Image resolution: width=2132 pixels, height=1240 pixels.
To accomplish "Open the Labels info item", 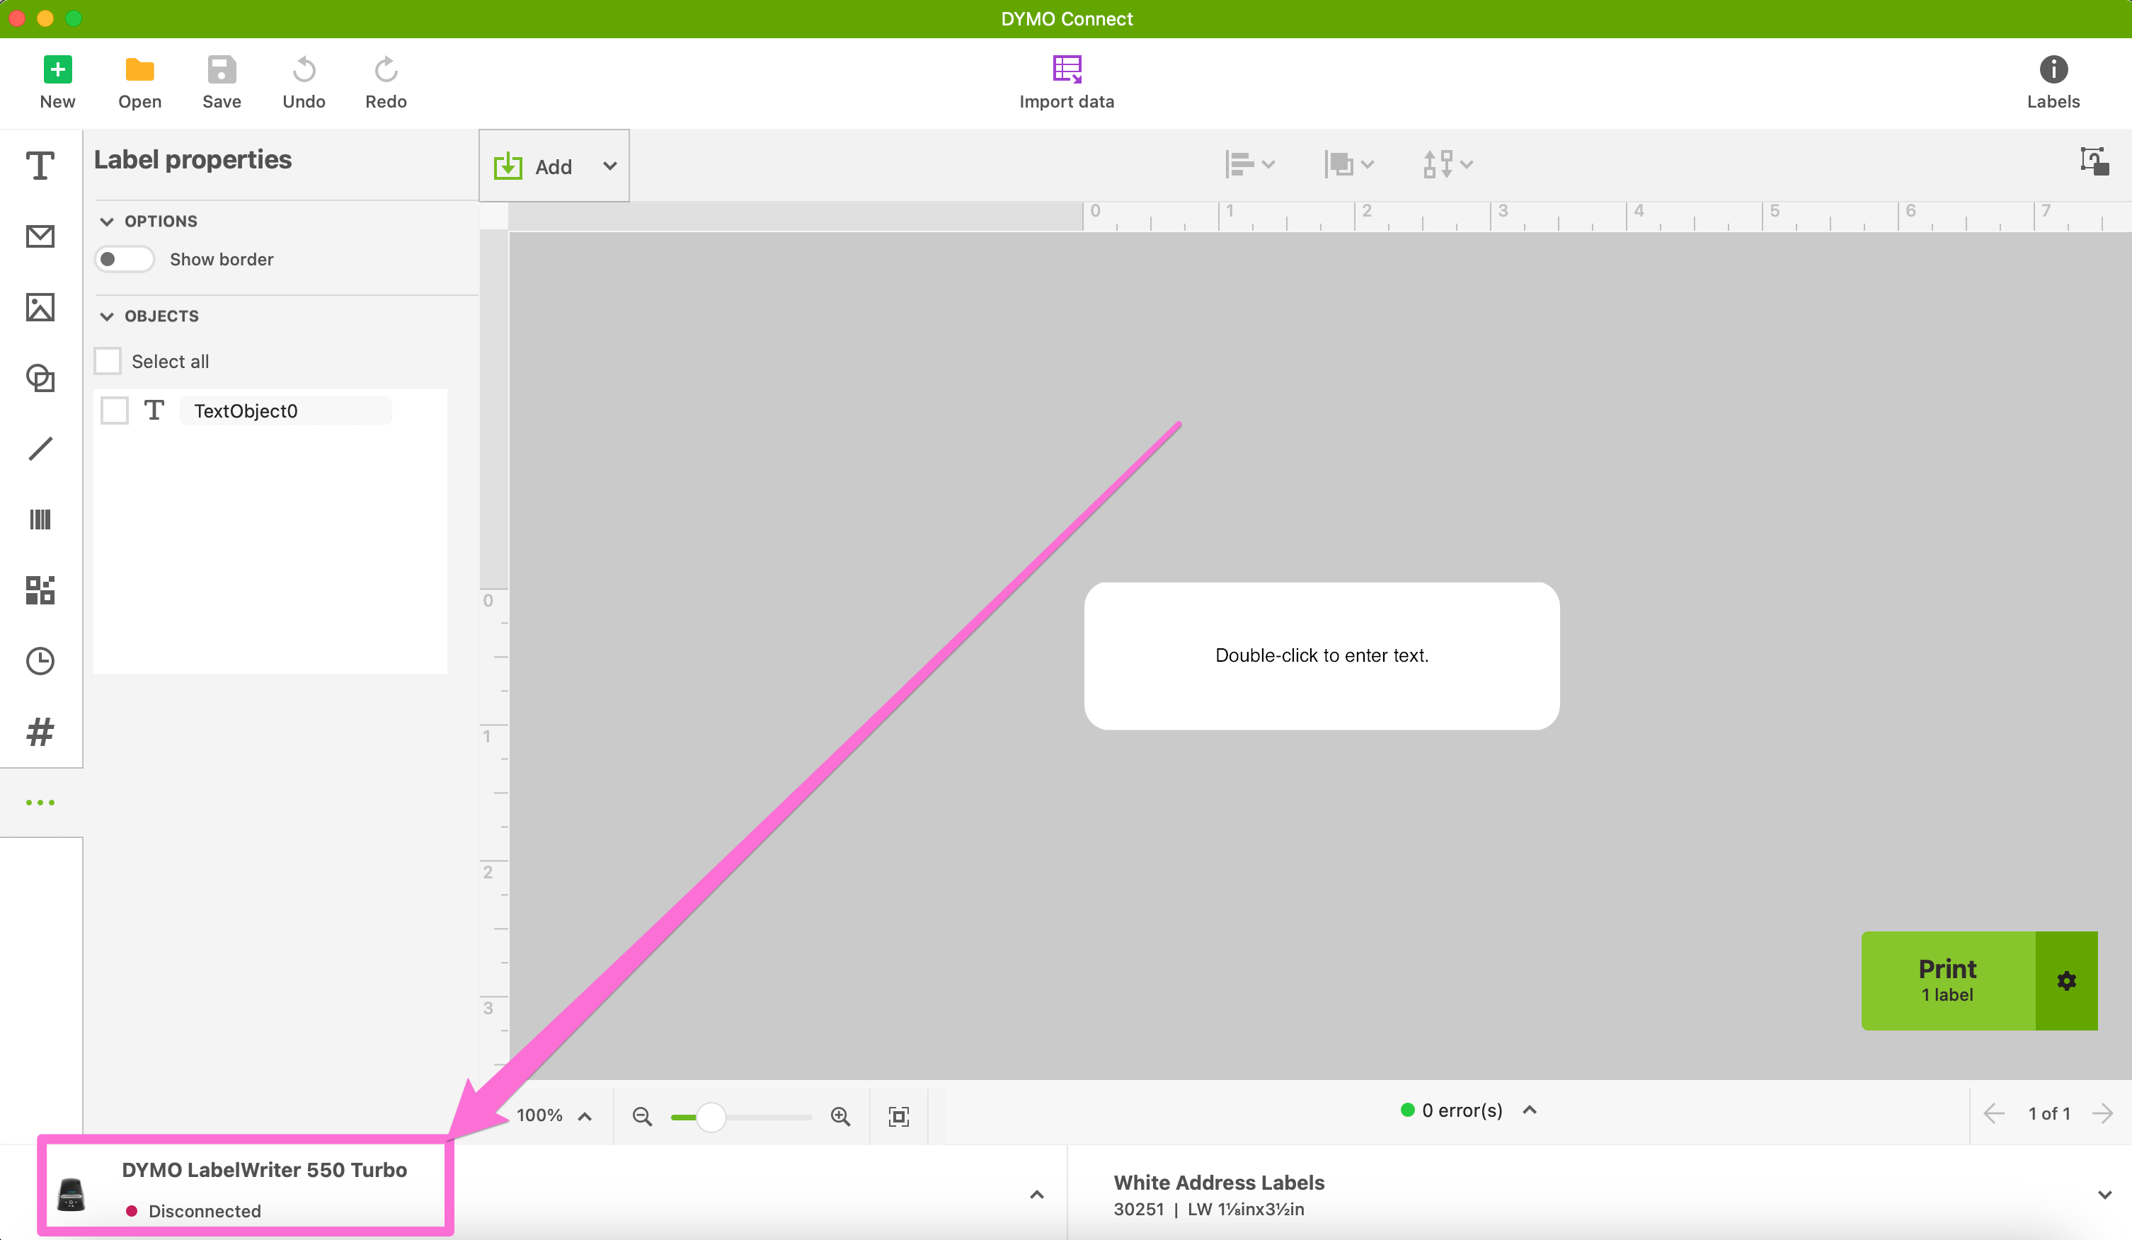I will point(2053,82).
